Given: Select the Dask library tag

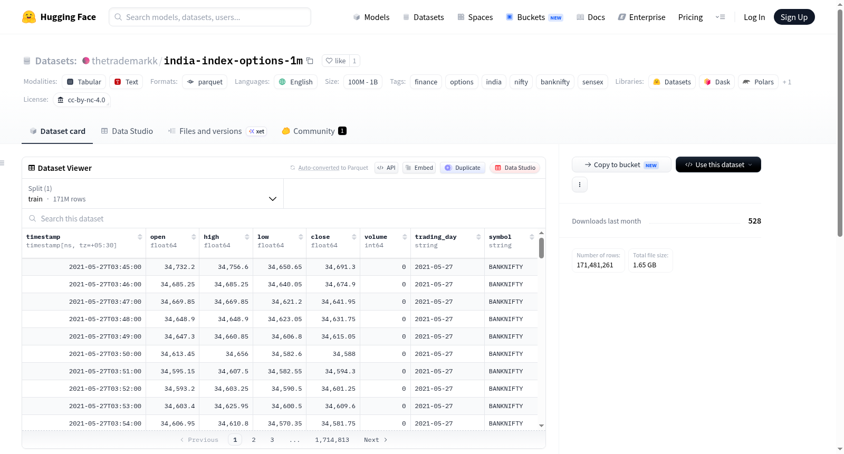Looking at the screenshot, I should [x=717, y=82].
